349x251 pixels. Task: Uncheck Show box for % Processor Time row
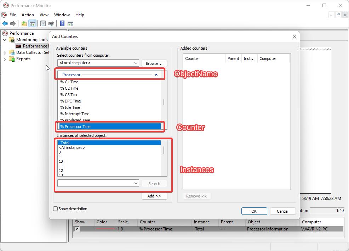tap(77, 229)
